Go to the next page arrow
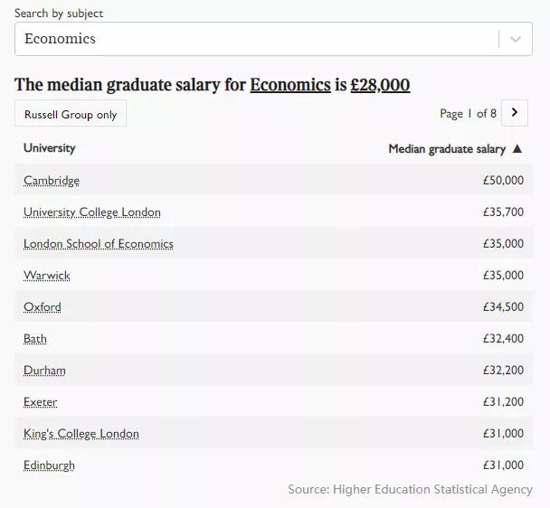The width and height of the screenshot is (550, 508). (x=514, y=113)
